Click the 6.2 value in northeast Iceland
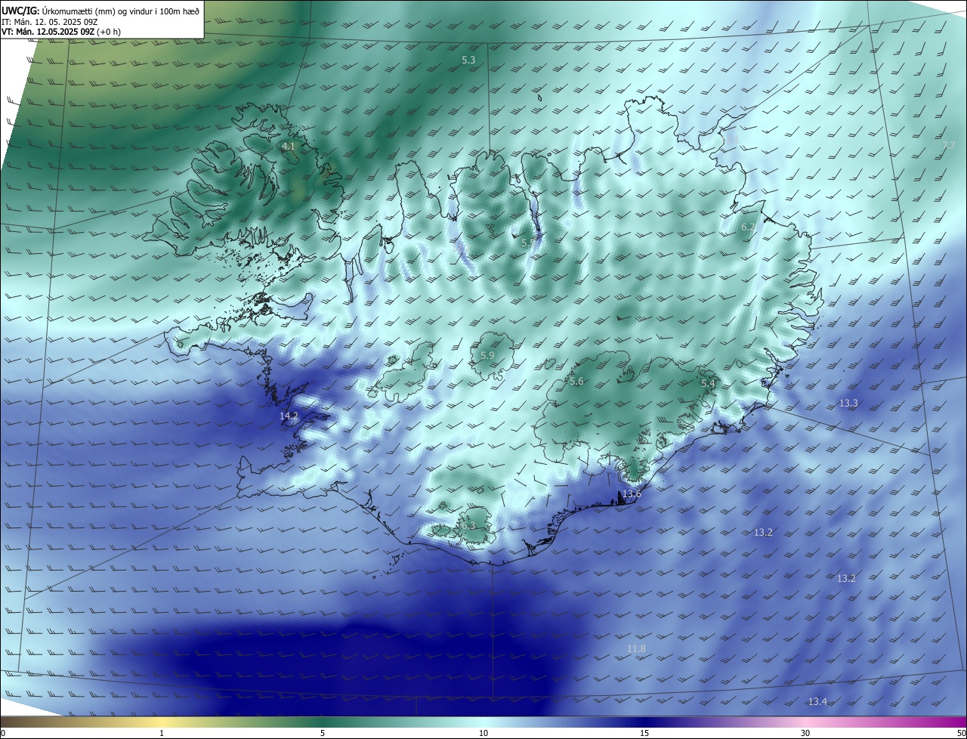Screen dimensions: 967x739 coord(748,227)
